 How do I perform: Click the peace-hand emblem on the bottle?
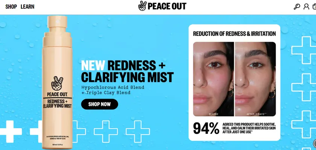coord(57,83)
